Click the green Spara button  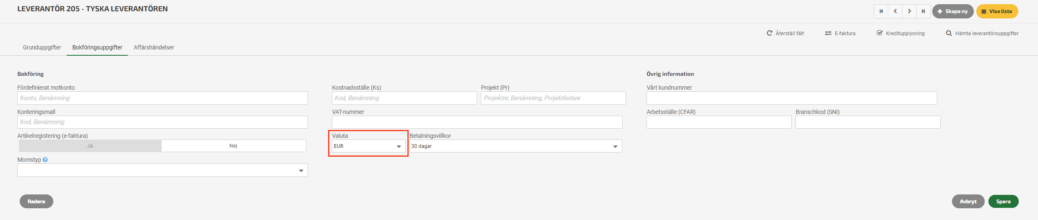click(x=1003, y=202)
